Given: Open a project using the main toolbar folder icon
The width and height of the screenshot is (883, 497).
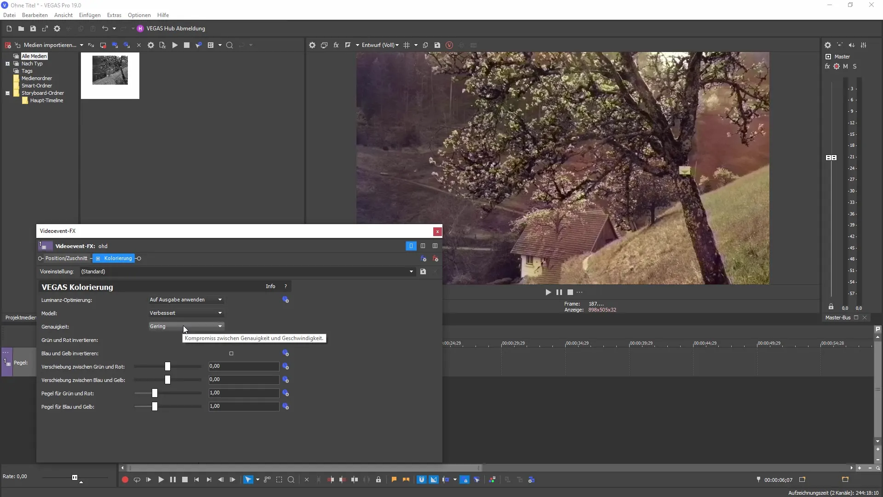Looking at the screenshot, I should 21,29.
